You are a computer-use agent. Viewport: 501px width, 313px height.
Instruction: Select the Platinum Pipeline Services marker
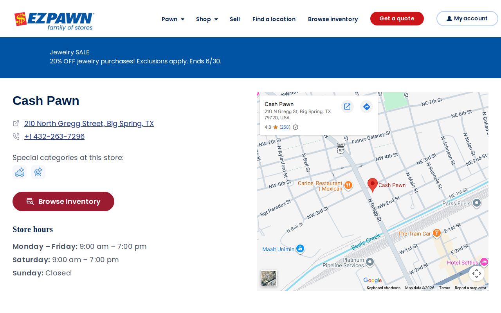pos(369,262)
